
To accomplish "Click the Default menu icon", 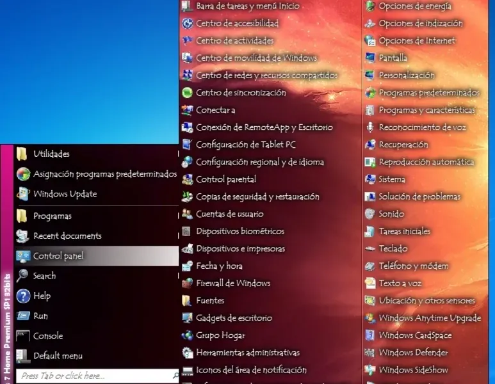I will 23,356.
